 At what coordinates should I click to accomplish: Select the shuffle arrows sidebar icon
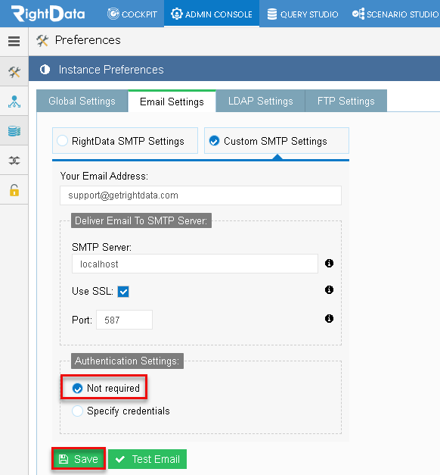point(14,161)
